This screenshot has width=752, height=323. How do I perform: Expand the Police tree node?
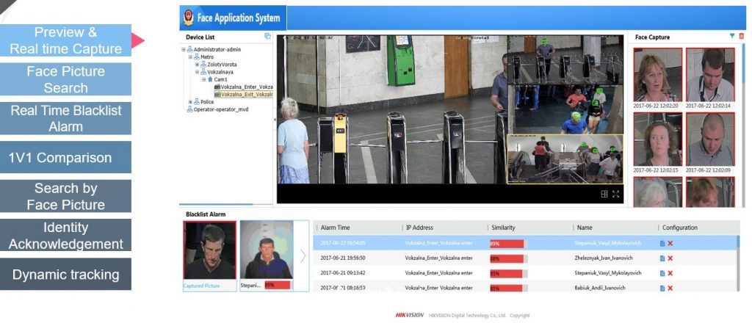[190, 101]
